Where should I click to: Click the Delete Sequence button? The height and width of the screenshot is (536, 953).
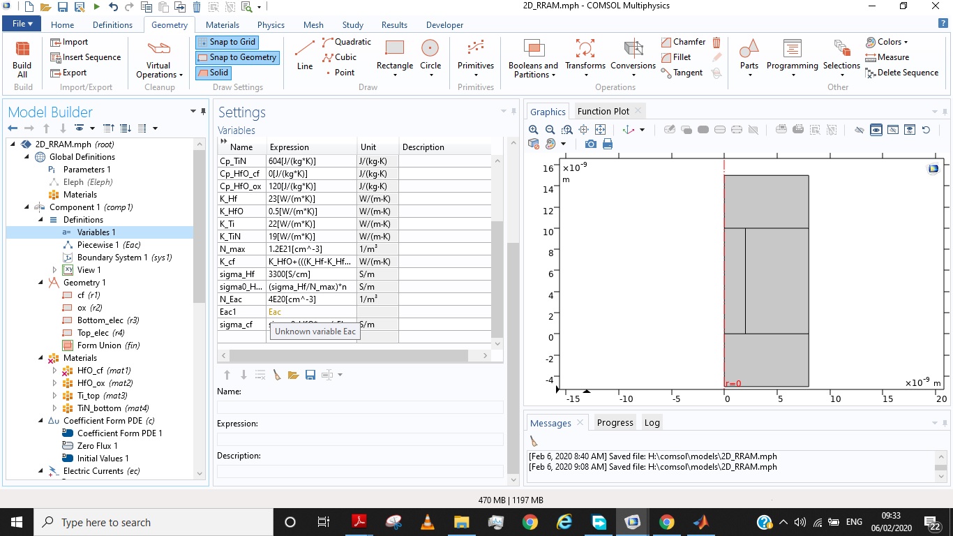point(901,73)
